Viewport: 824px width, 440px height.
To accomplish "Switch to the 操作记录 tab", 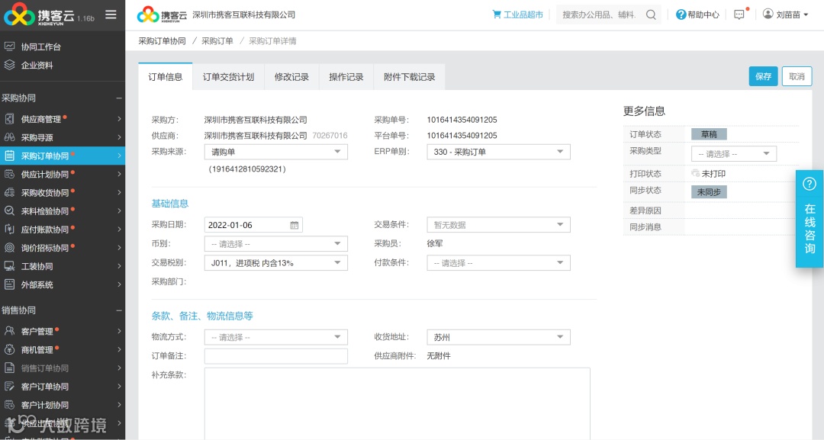I will [x=346, y=77].
